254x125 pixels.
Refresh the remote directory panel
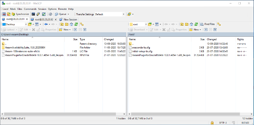[x=196, y=24]
